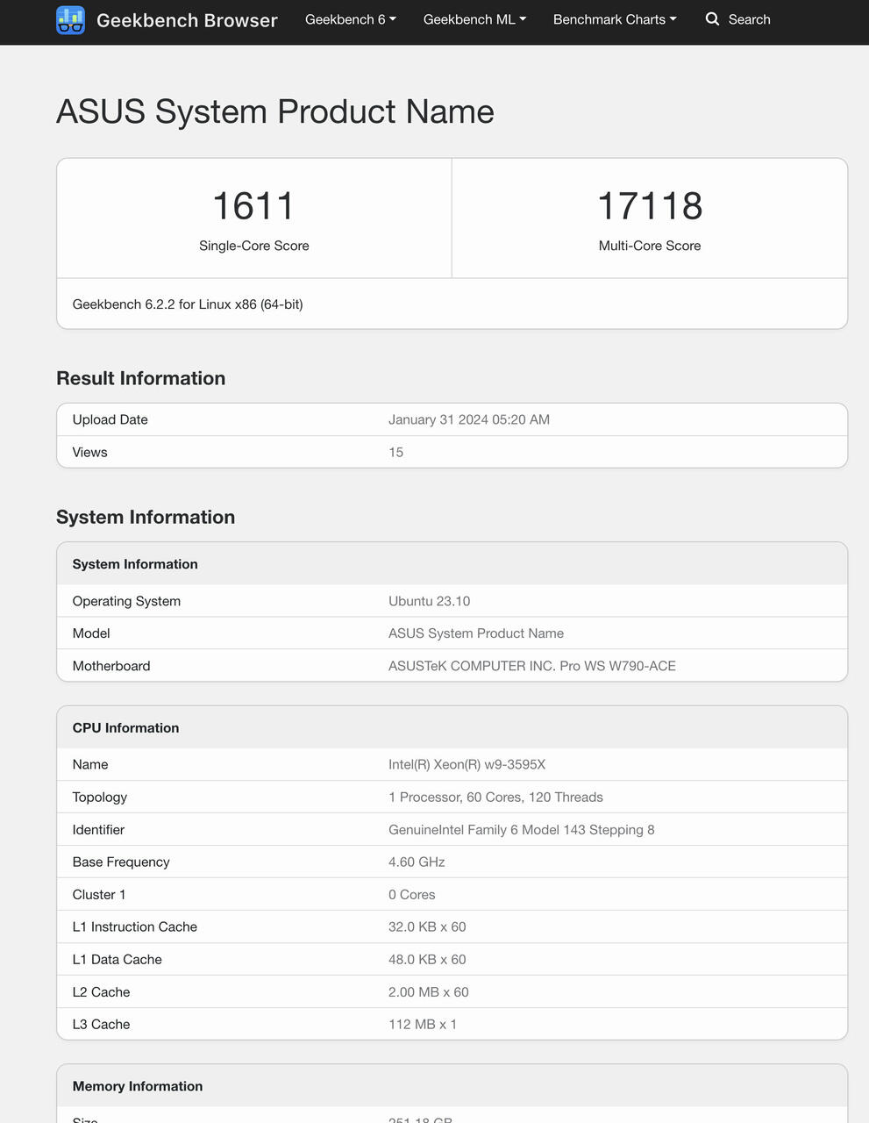Screen dimensions: 869x1123
Task: Click the Memory Information table header
Action: tap(452, 1085)
